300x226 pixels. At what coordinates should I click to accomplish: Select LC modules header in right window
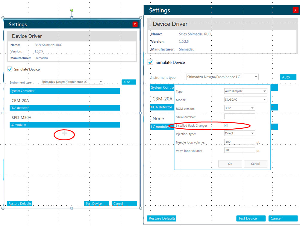(x=162, y=127)
